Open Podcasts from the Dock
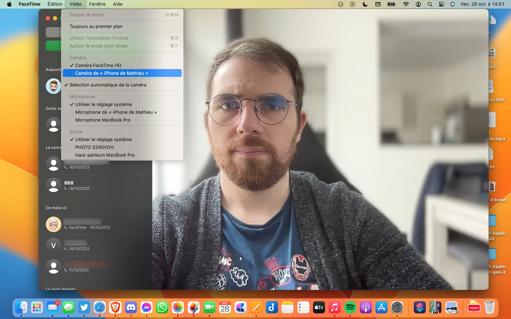Viewport: 511px width, 319px height. point(366,307)
